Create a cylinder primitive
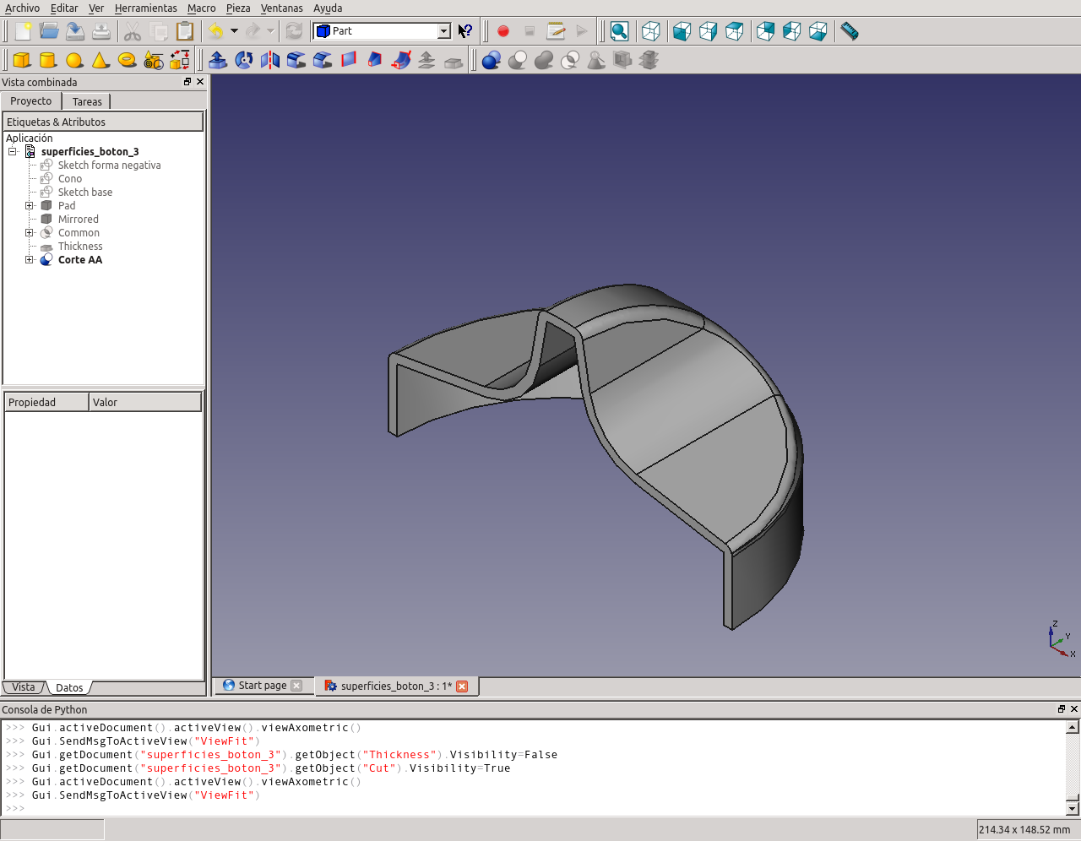The width and height of the screenshot is (1081, 841). pos(48,60)
